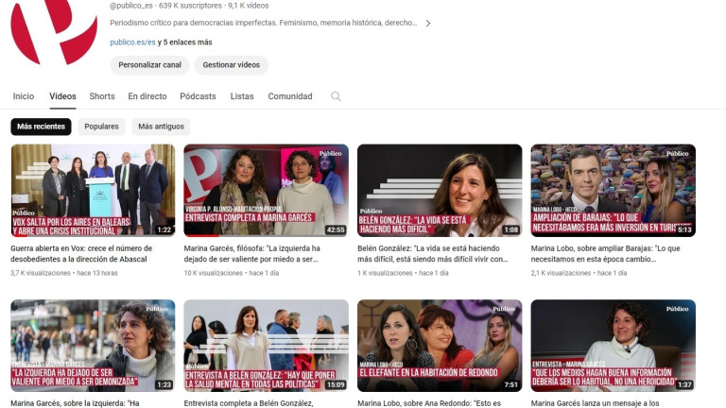
Task: Play the 42:55 Marina Garcés interview thumbnail
Action: 266,190
